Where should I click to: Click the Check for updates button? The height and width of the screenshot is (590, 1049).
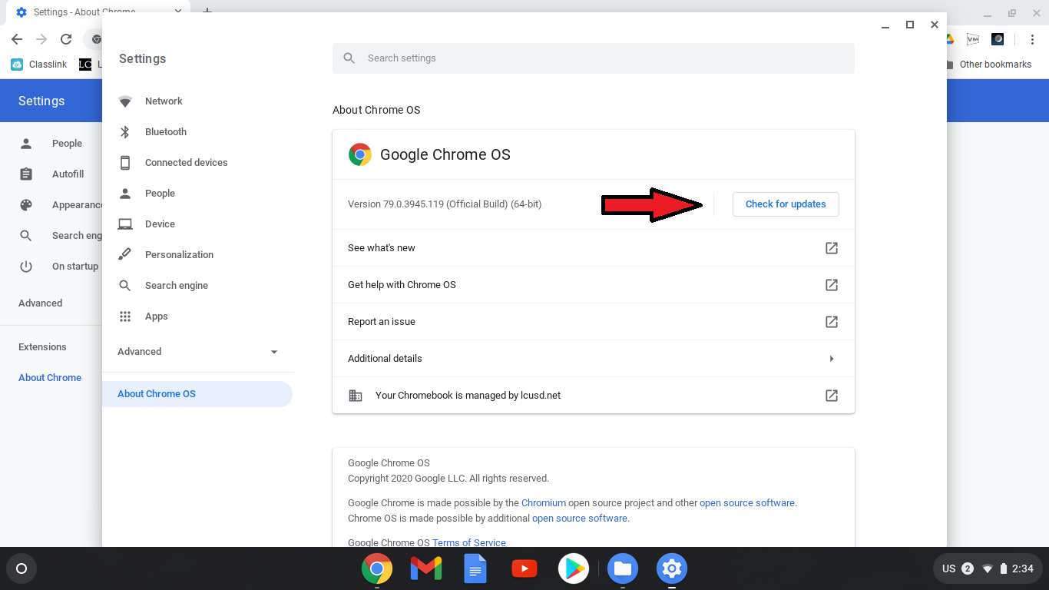coord(786,204)
